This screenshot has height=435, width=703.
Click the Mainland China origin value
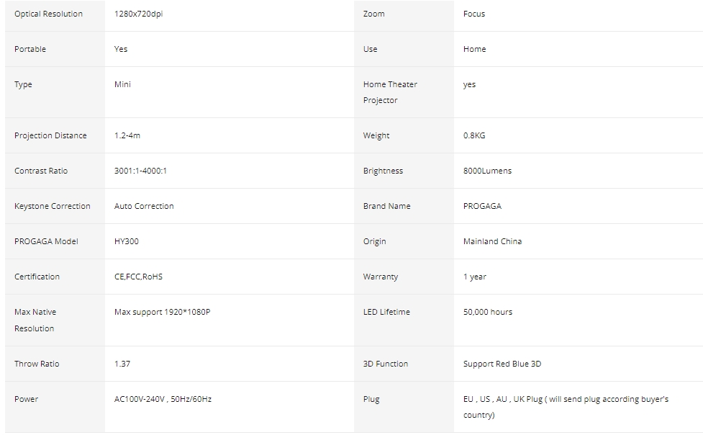tap(492, 241)
